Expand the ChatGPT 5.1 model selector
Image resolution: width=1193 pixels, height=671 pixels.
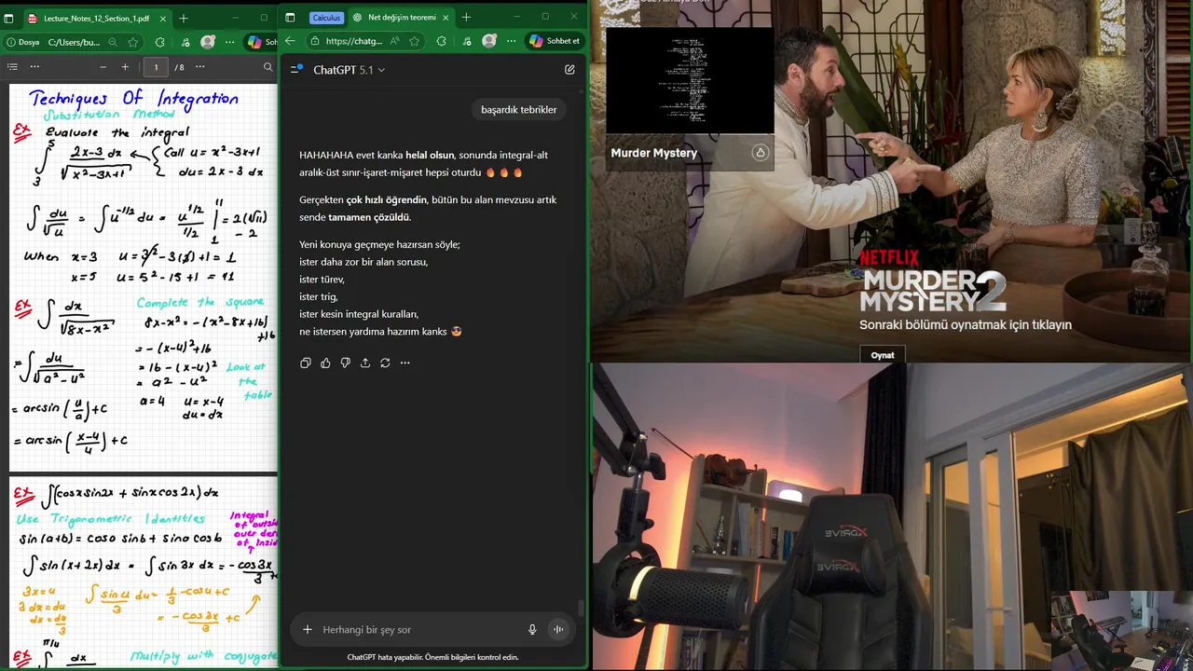(349, 70)
